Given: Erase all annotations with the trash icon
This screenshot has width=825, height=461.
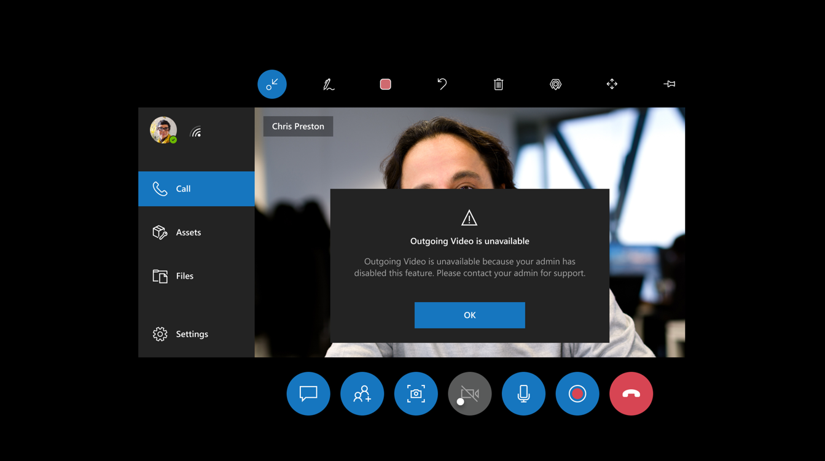Looking at the screenshot, I should (498, 84).
